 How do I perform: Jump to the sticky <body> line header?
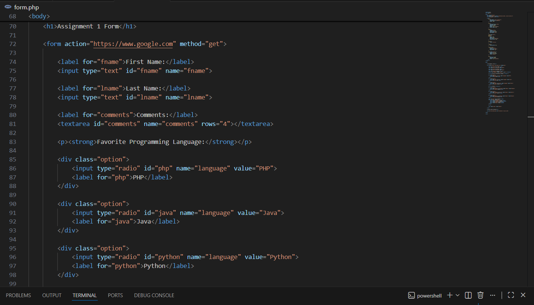click(39, 16)
